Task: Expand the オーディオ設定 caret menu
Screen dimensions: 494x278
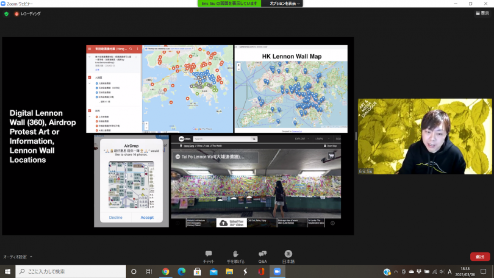Action: click(31, 257)
